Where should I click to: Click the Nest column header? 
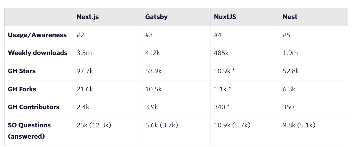click(x=290, y=17)
